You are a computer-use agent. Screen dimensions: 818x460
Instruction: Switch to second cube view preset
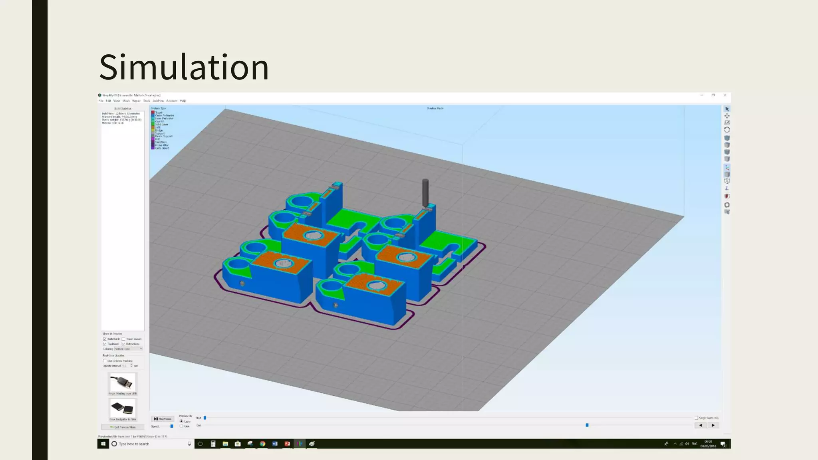tap(727, 145)
